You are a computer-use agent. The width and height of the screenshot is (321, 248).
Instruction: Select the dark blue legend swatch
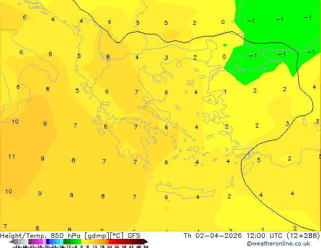48,241
